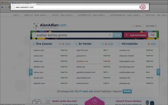Click ucuzbiletler.com in the top ticker
Viewport: 168px width, 105px height.
[x=85, y=15]
